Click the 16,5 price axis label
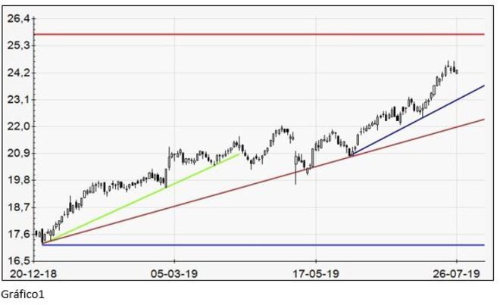The image size is (500, 305). (20, 260)
